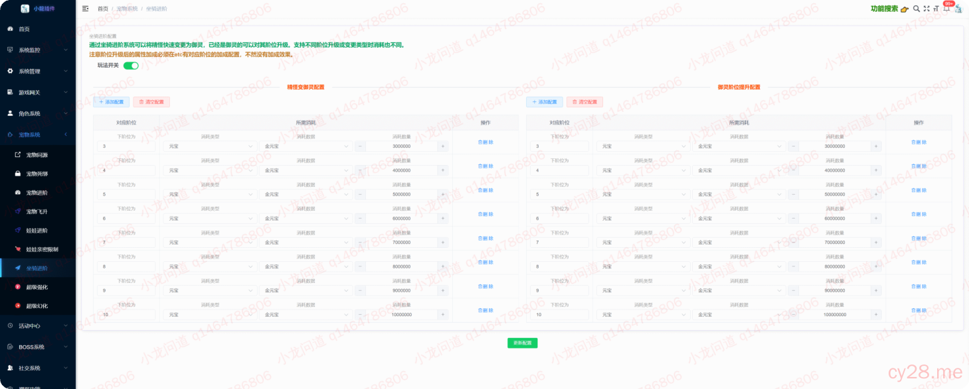Open 消耗类型 dropdown in left table rank 3 row
This screenshot has width=969, height=389.
point(210,146)
